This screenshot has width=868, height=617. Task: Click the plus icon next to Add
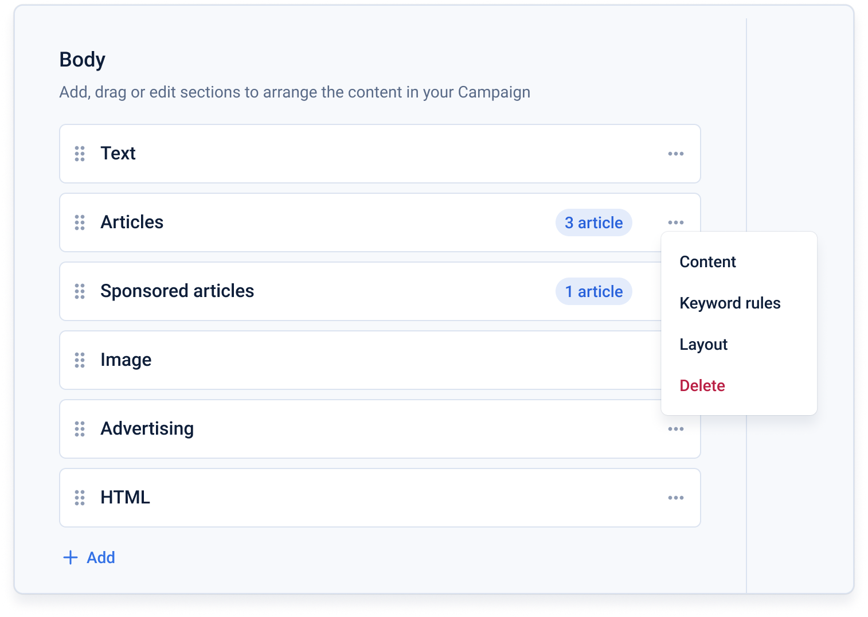[x=71, y=557]
